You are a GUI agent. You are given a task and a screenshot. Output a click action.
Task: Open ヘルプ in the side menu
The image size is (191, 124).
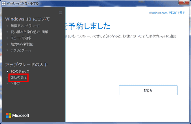pos(15,83)
